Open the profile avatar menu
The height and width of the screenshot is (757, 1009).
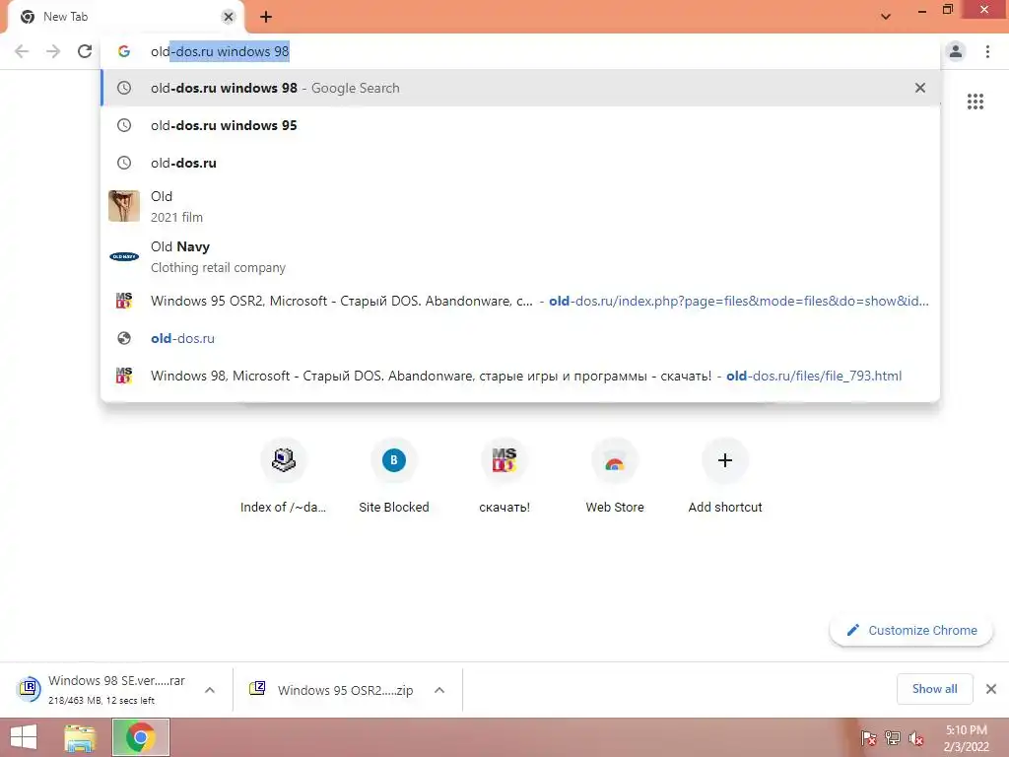tap(956, 51)
